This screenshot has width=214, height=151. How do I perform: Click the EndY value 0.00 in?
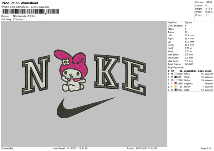point(188,51)
